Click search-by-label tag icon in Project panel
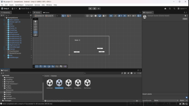Image resolution: width=189 pixels, height=106 pixels. pos(128,73)
